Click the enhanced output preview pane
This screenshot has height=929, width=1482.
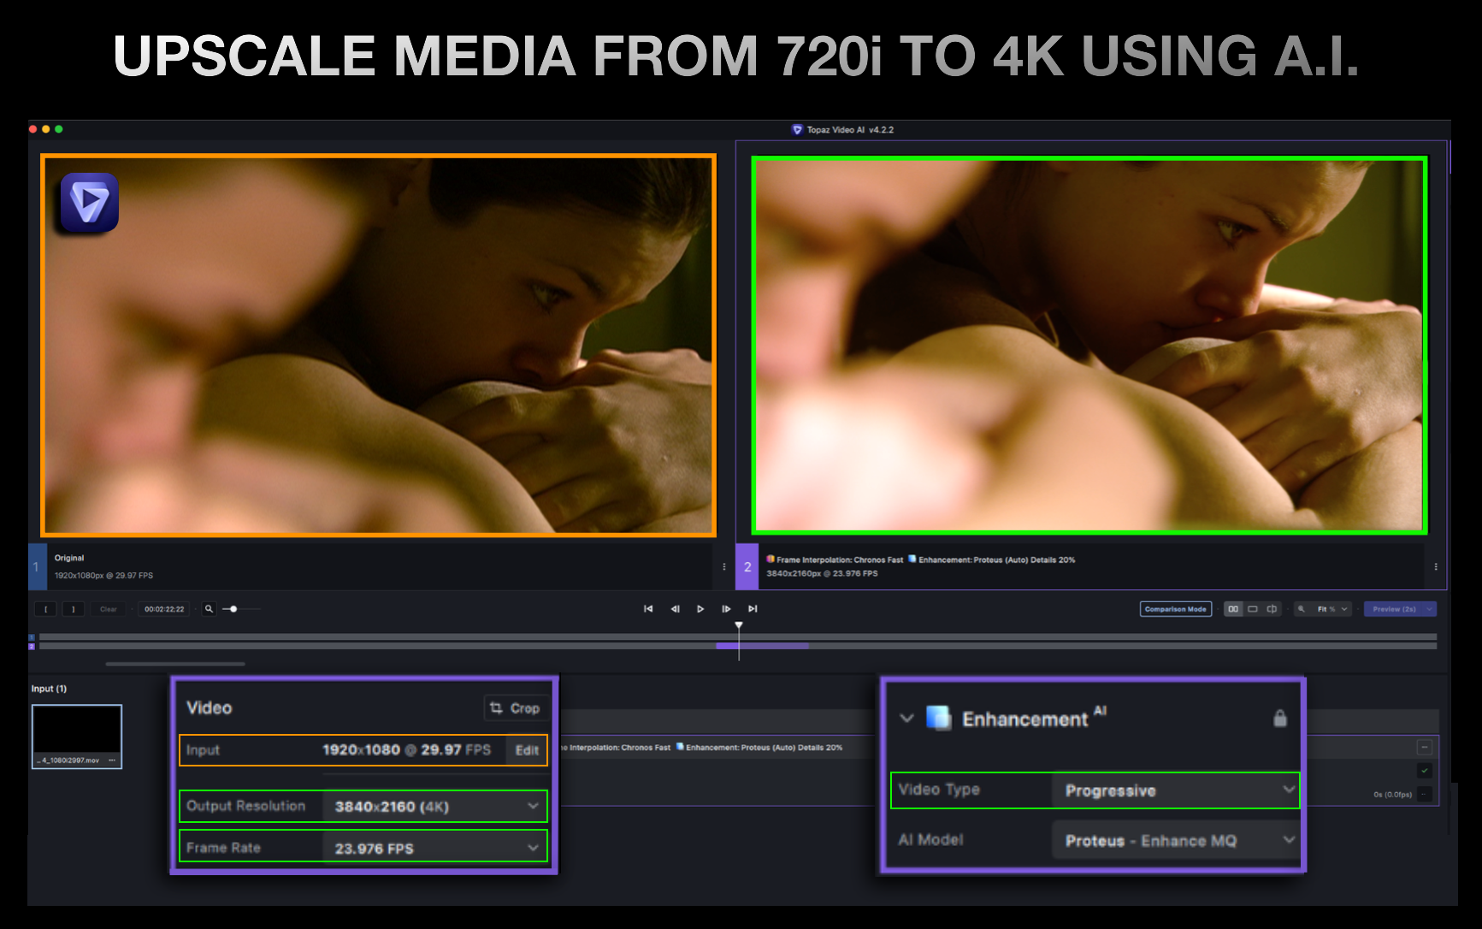[1089, 346]
